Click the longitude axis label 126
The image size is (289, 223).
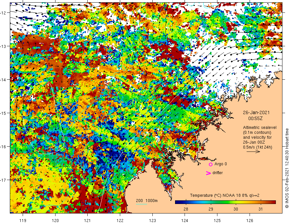point(250,220)
